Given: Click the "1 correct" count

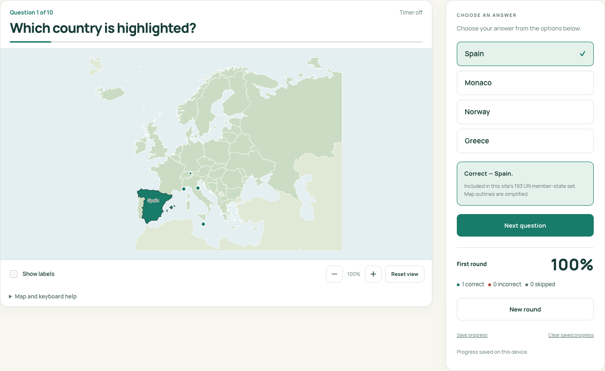Looking at the screenshot, I should [470, 284].
